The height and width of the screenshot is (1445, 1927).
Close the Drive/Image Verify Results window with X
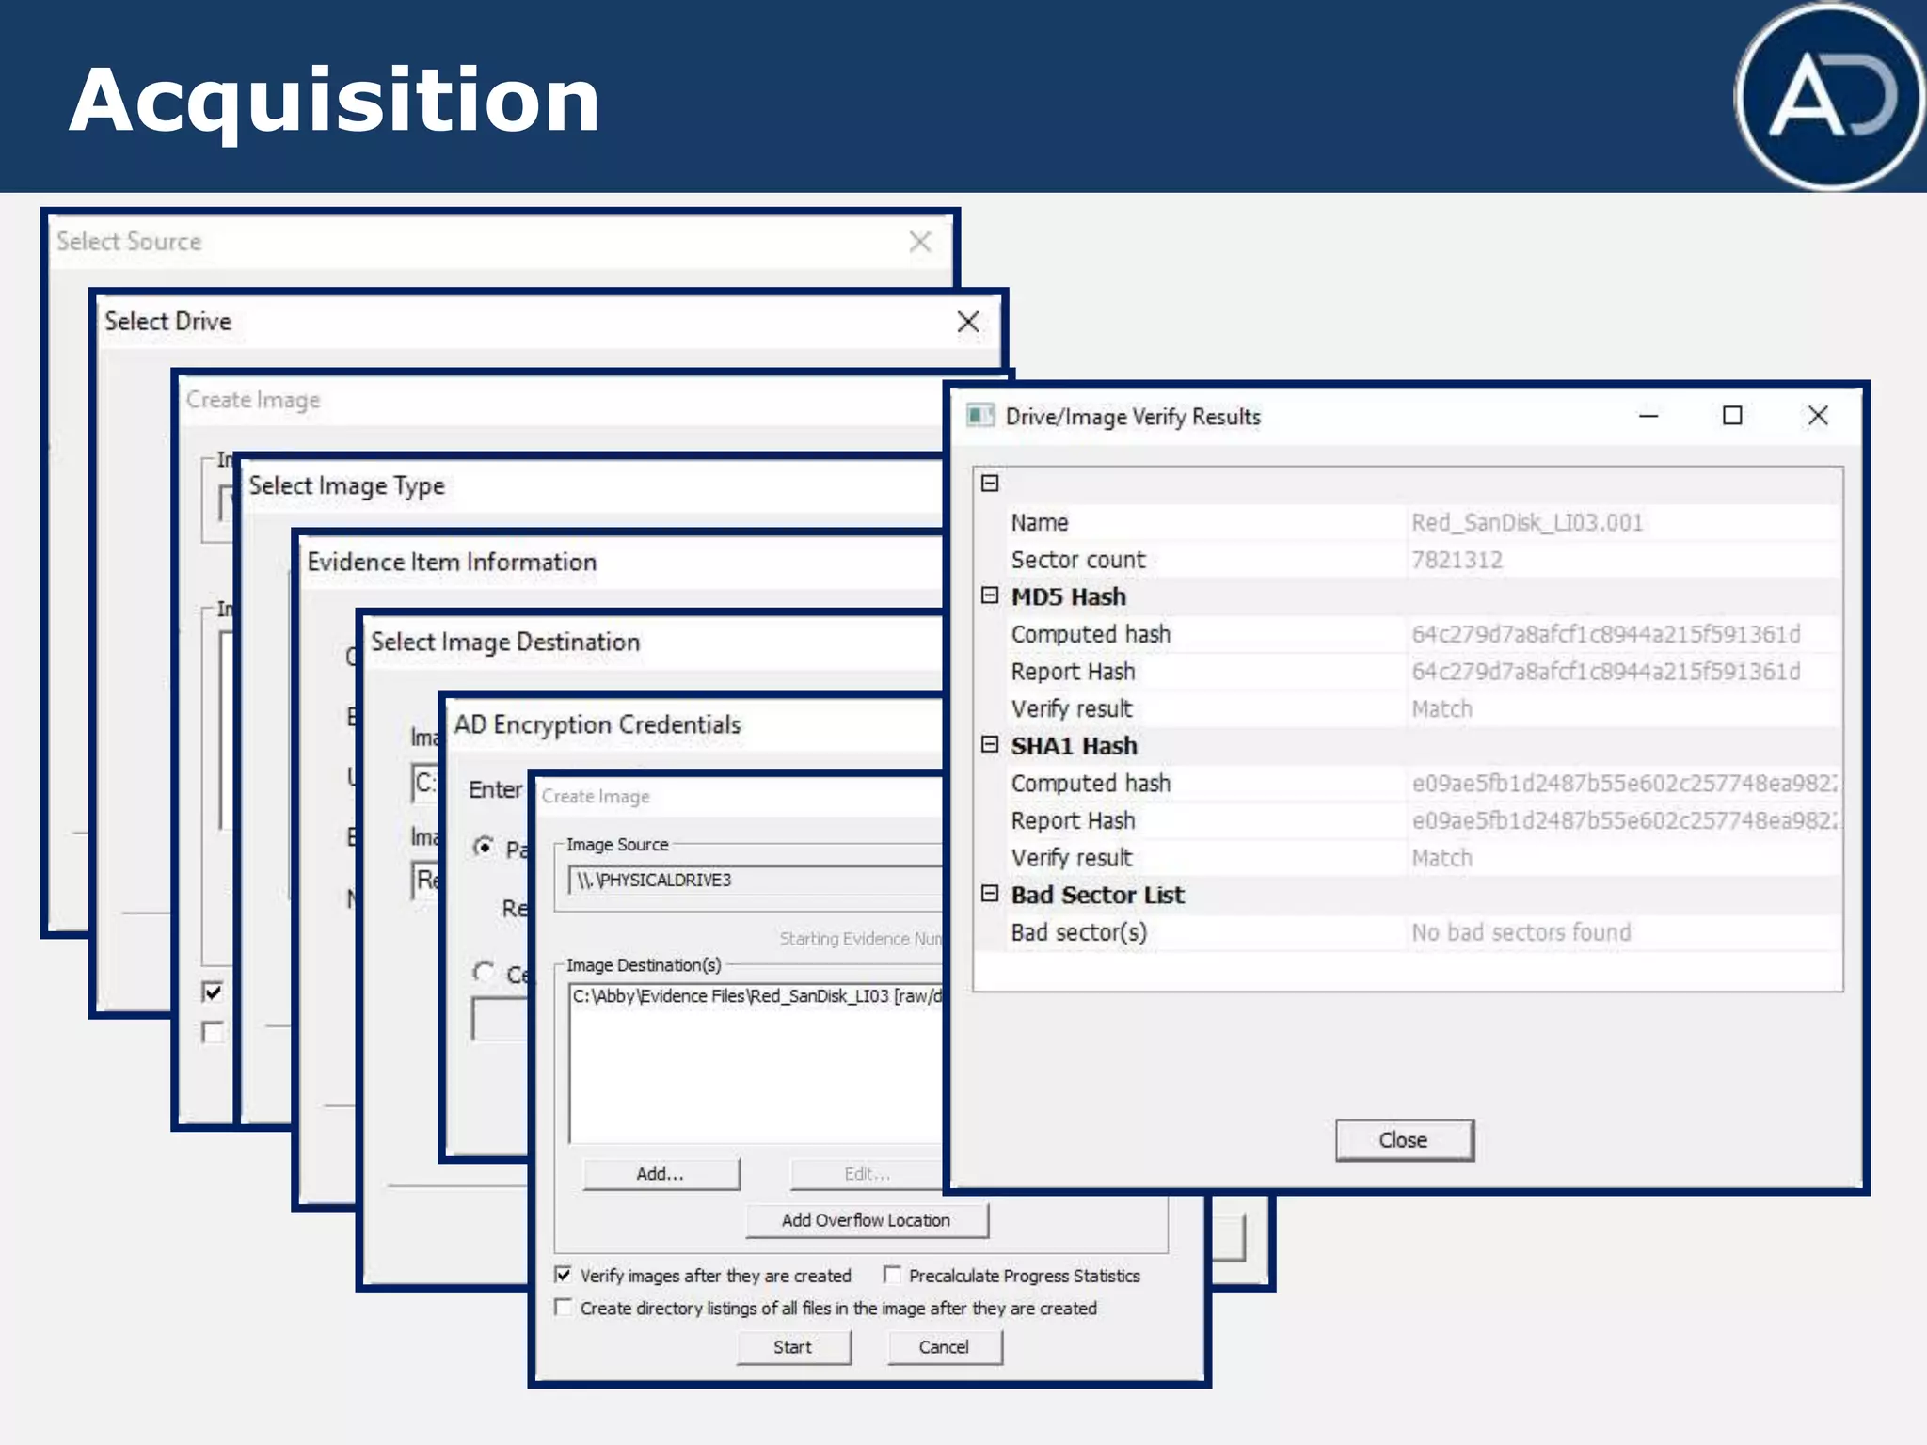click(x=1818, y=416)
